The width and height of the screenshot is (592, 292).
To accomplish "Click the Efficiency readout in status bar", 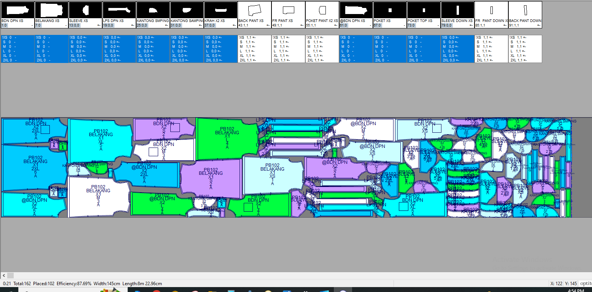I will (x=75, y=284).
